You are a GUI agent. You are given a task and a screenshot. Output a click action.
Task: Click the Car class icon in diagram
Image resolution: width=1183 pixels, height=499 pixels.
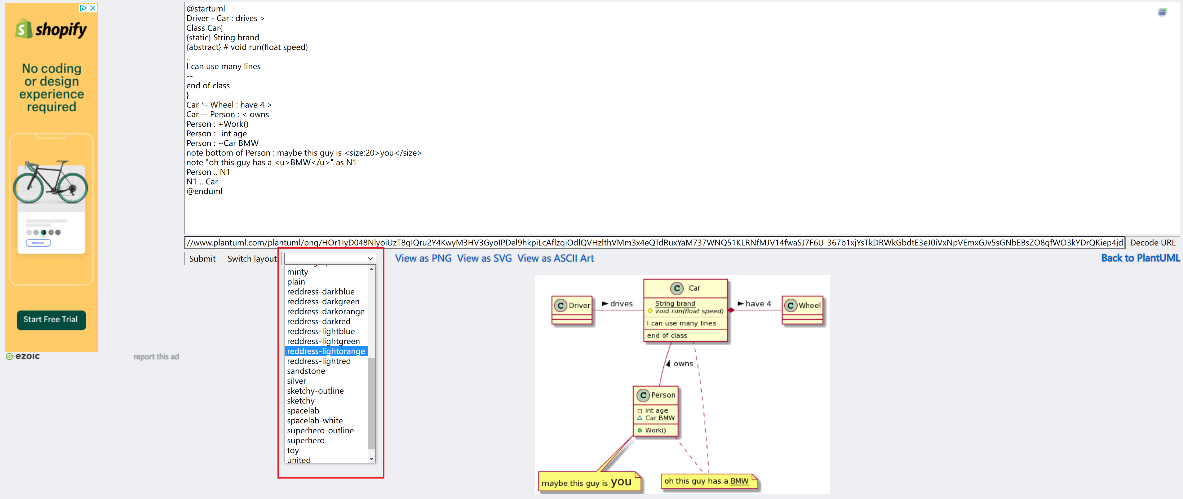click(676, 288)
